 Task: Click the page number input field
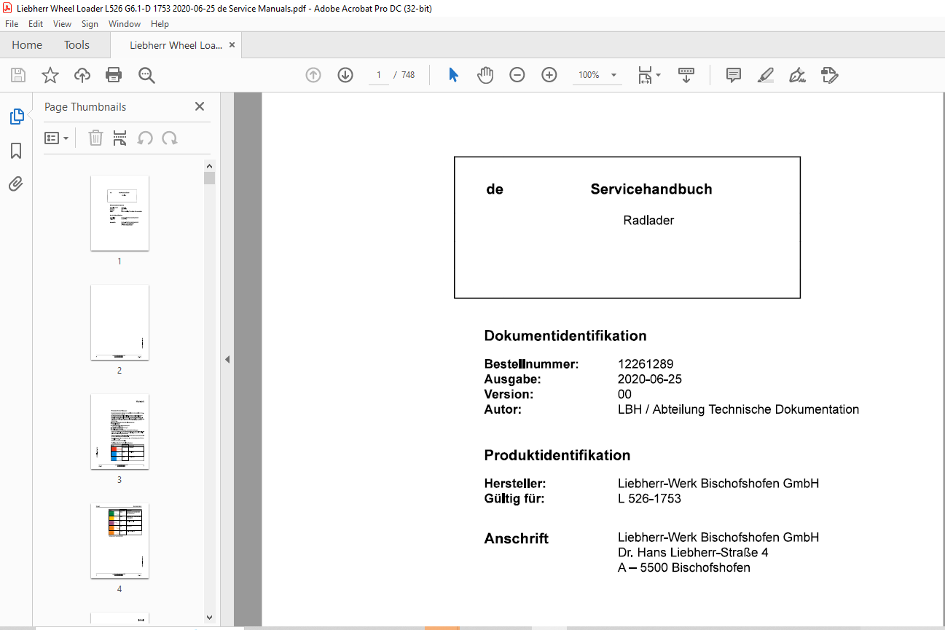pyautogui.click(x=379, y=75)
